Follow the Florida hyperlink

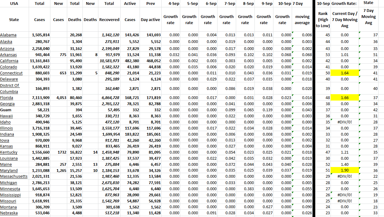click(7, 98)
